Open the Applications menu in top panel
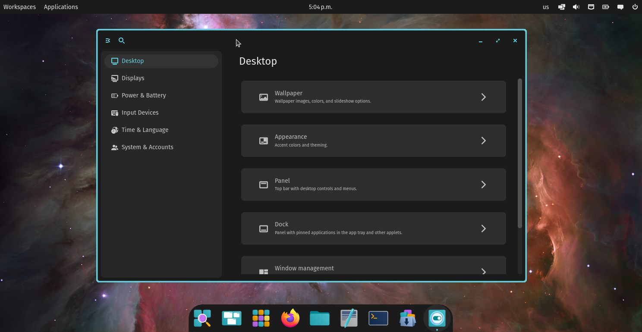The width and height of the screenshot is (642, 332). (x=61, y=7)
